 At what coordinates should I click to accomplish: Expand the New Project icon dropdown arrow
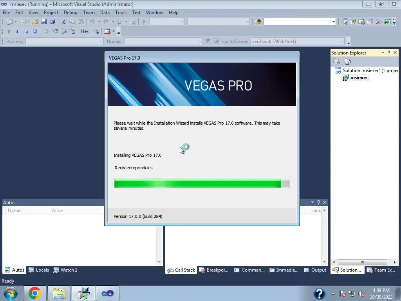click(16, 22)
